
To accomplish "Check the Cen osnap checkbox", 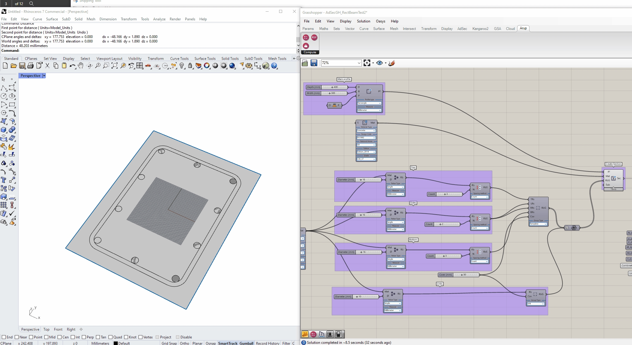I will coord(60,337).
